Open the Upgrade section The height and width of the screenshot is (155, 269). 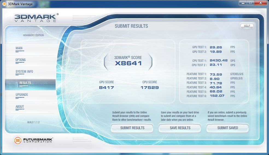(22, 95)
